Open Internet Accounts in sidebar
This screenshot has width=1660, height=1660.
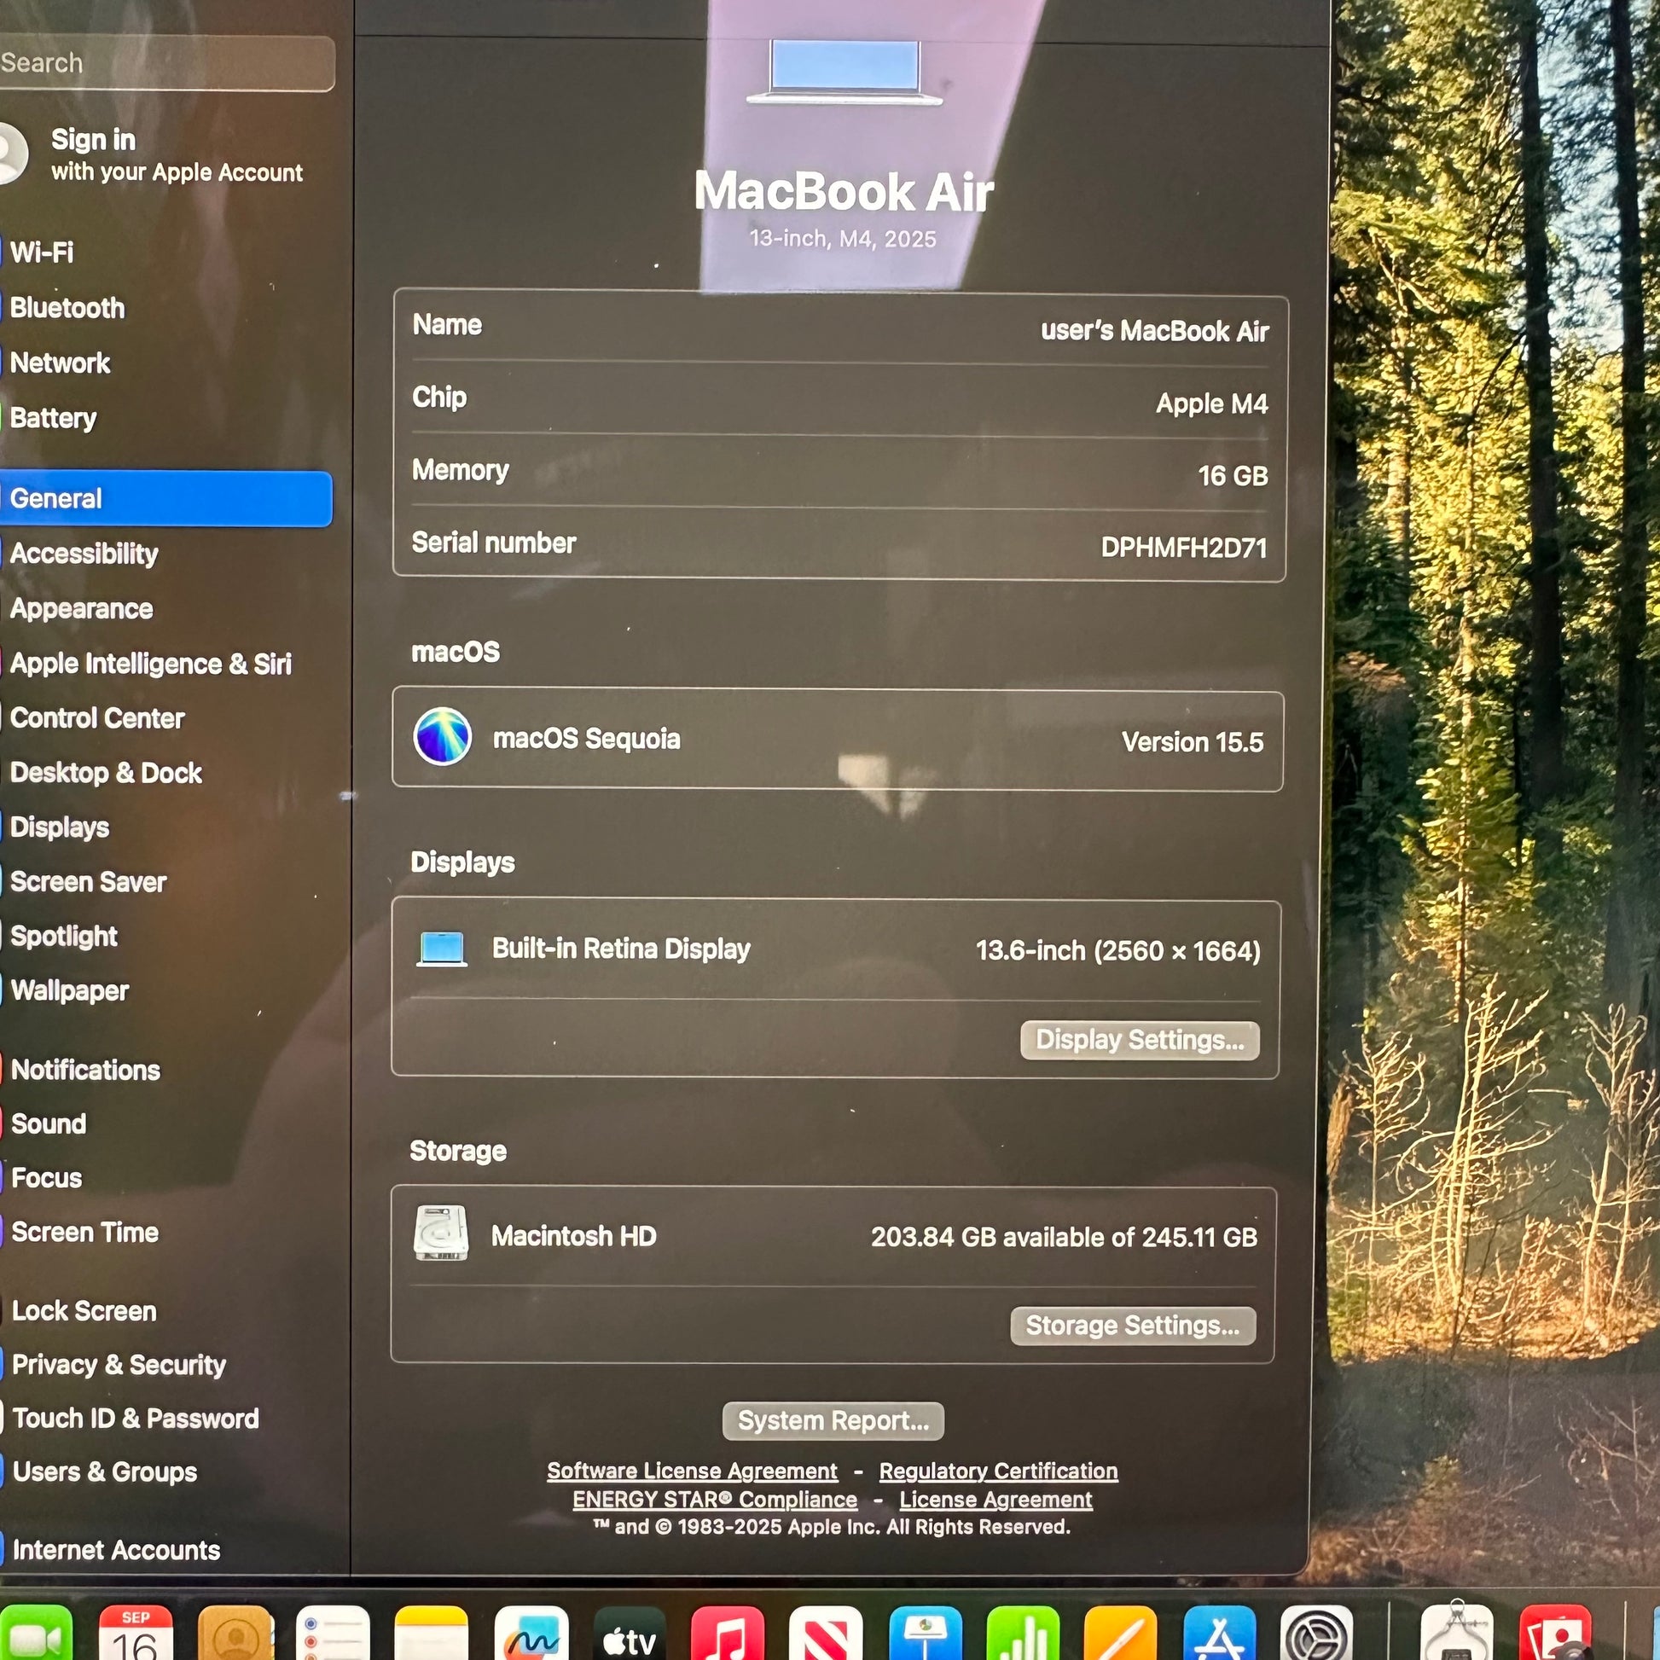pyautogui.click(x=117, y=1550)
